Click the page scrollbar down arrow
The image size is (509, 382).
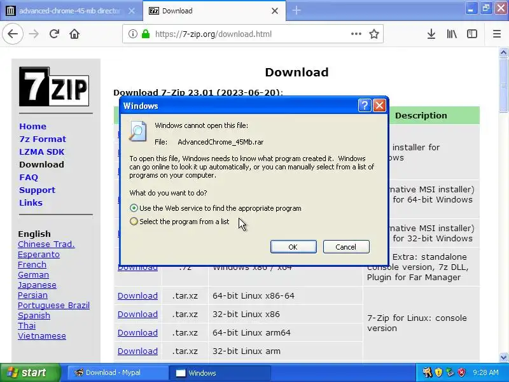503,357
